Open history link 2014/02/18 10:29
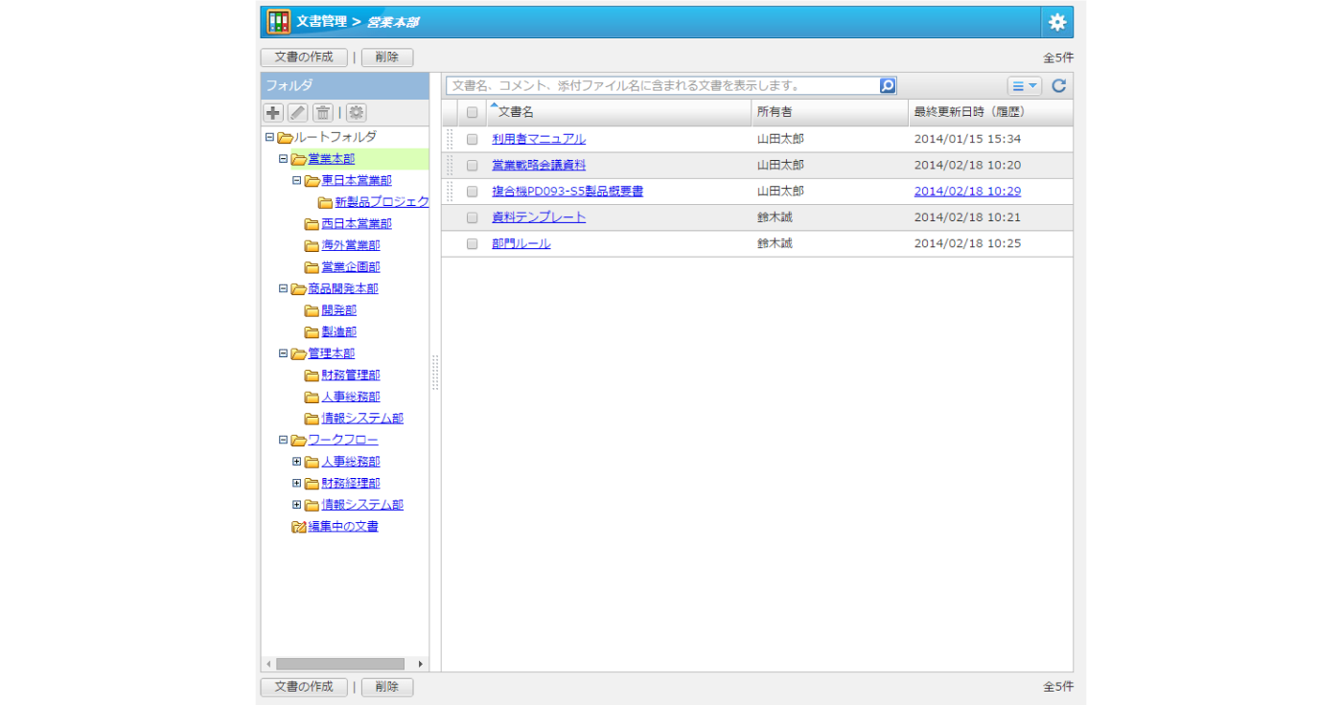The height and width of the screenshot is (705, 1342). coord(967,192)
